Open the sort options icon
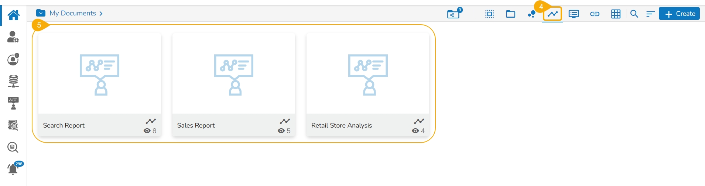The image size is (705, 186). click(x=650, y=14)
